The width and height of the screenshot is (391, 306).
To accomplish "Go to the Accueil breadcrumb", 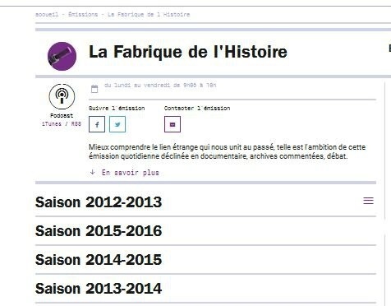I will pos(47,14).
